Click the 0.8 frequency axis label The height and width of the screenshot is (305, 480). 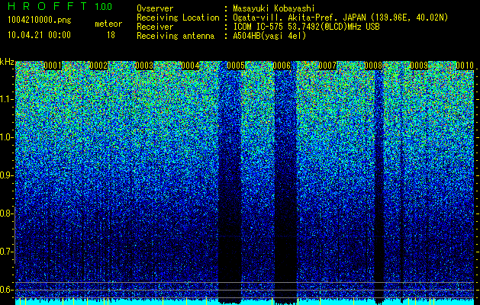(7, 213)
